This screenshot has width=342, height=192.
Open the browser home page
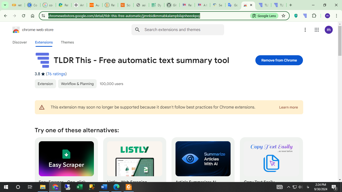pos(33,16)
